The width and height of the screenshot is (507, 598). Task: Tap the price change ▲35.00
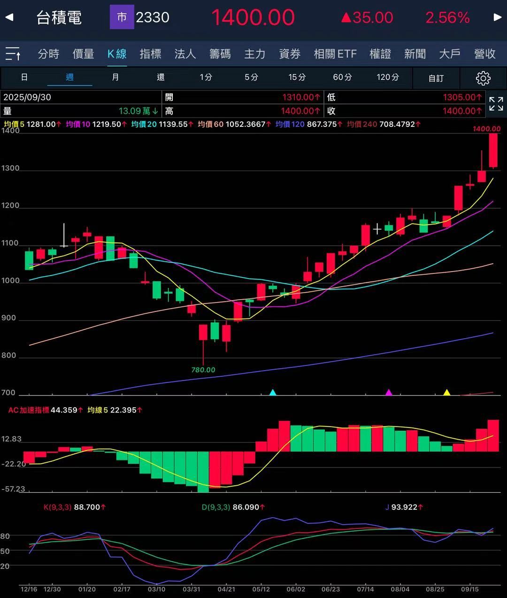(367, 18)
